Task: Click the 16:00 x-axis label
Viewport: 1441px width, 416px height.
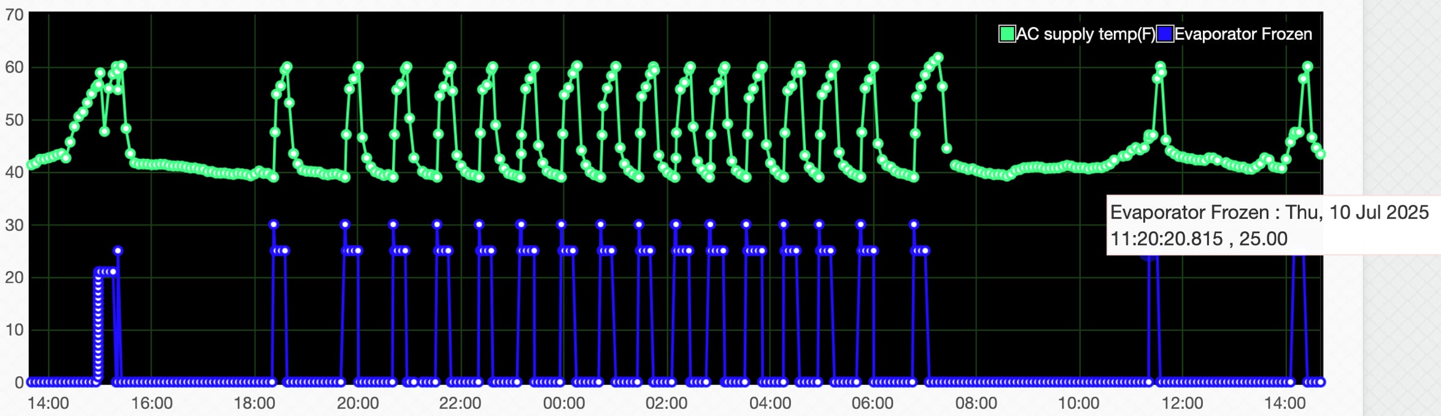Action: (x=152, y=403)
